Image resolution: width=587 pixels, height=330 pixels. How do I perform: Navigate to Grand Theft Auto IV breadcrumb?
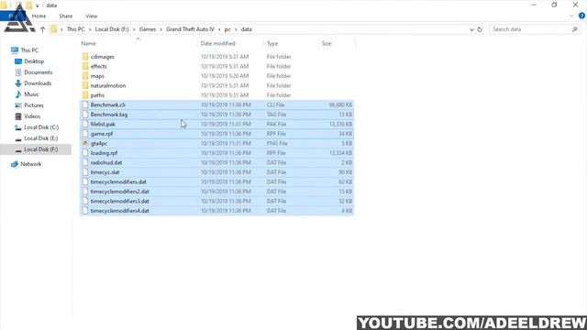point(190,29)
